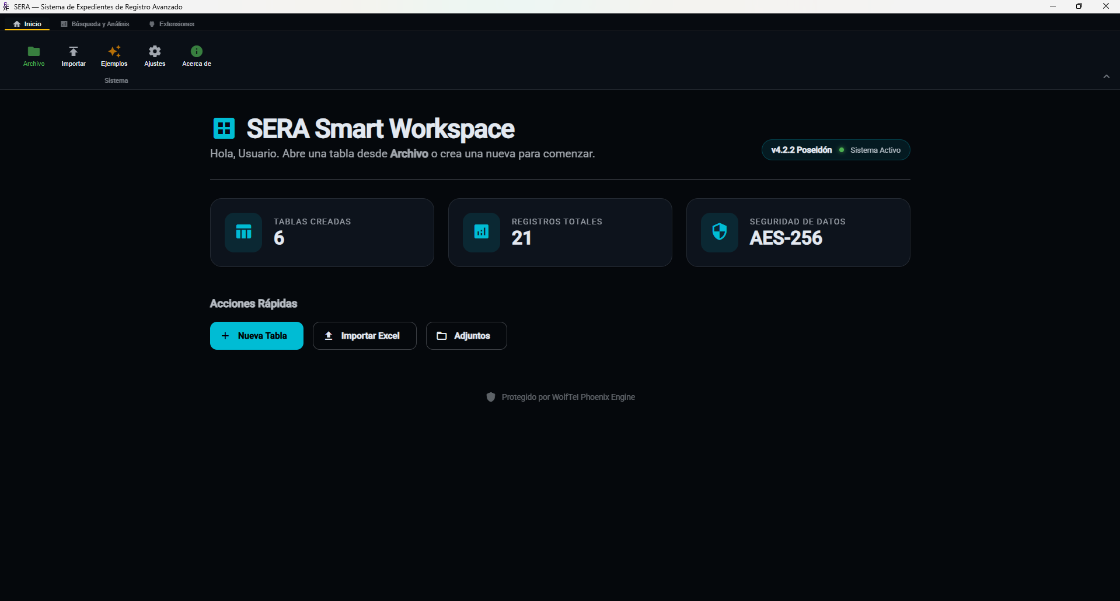The width and height of the screenshot is (1120, 601).
Task: Click the TABLAS CREADAS label
Action: click(x=312, y=222)
